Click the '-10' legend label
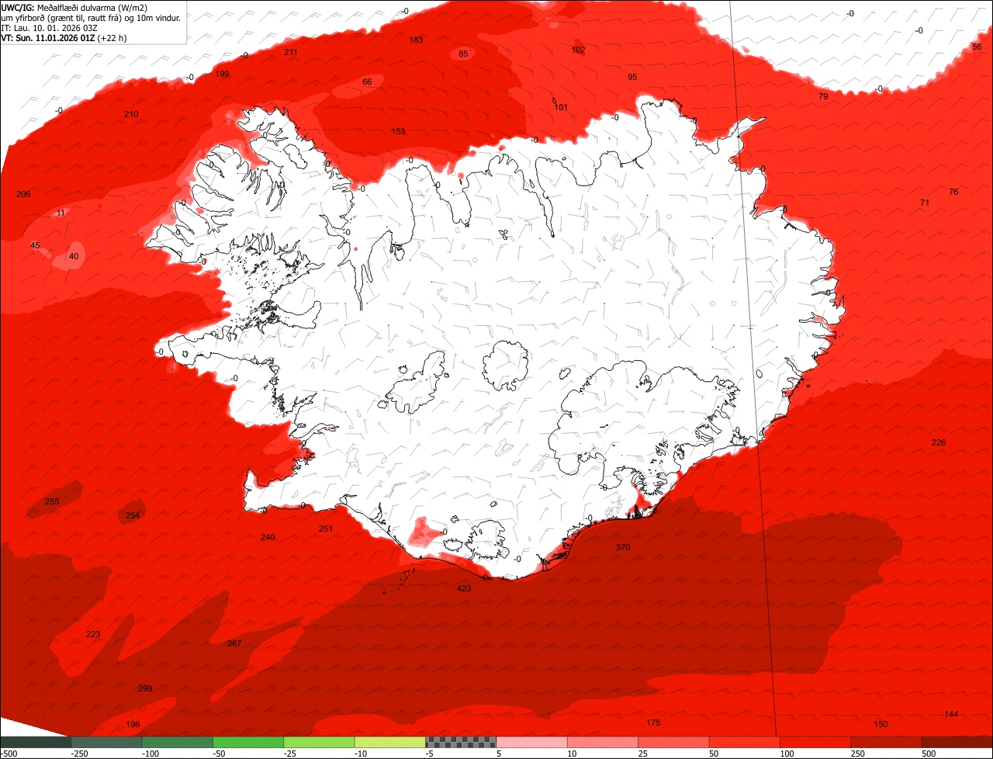Screen dimensions: 993x759 click(362, 754)
